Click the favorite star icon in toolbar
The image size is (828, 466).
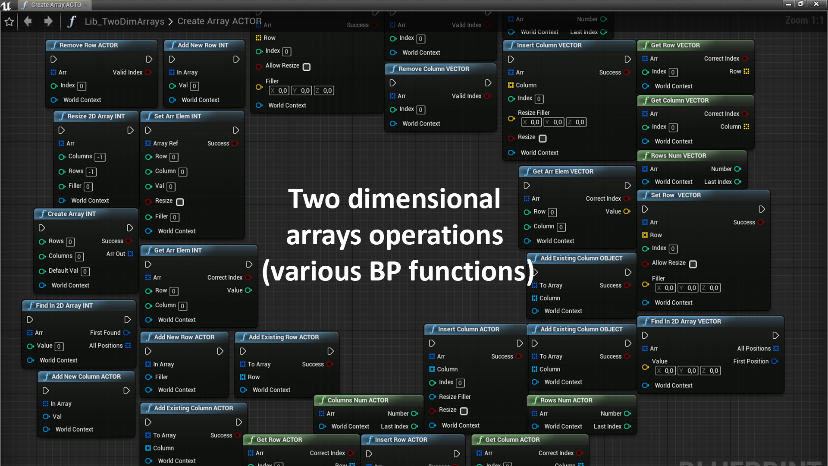9,22
